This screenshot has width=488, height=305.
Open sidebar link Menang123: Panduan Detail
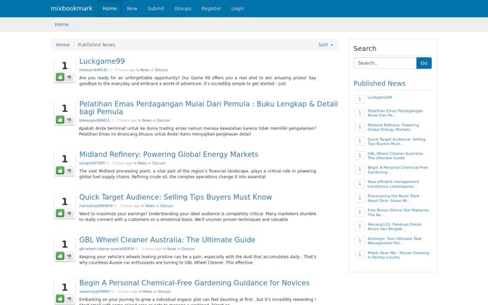[394, 226]
